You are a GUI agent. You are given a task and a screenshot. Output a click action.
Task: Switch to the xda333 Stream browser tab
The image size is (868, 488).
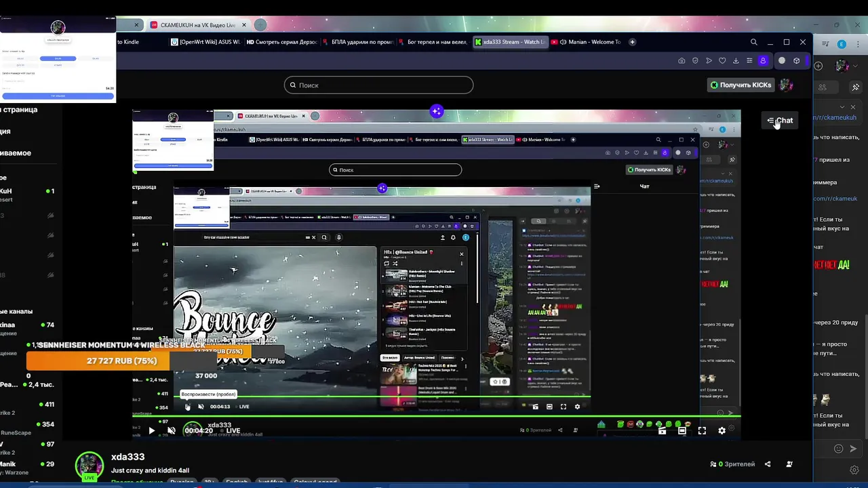coord(510,42)
